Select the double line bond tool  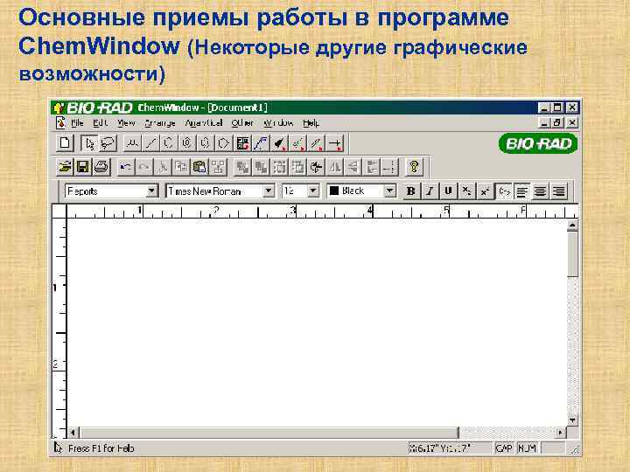pos(316,143)
